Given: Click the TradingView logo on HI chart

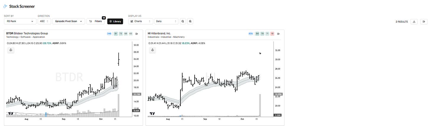Looking at the screenshot, I should pos(152,113).
